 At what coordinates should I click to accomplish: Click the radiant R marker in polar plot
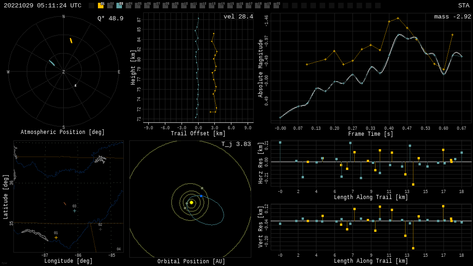coord(75,85)
